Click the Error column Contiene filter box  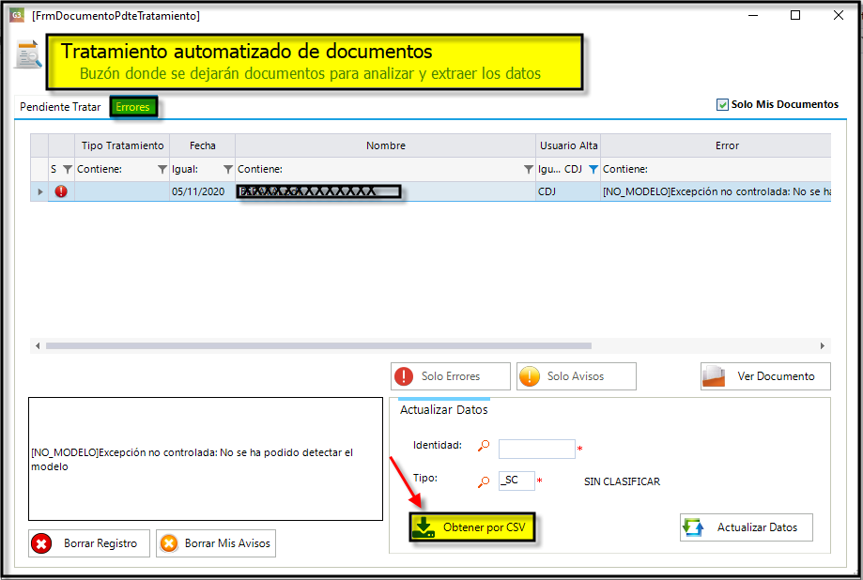[717, 170]
